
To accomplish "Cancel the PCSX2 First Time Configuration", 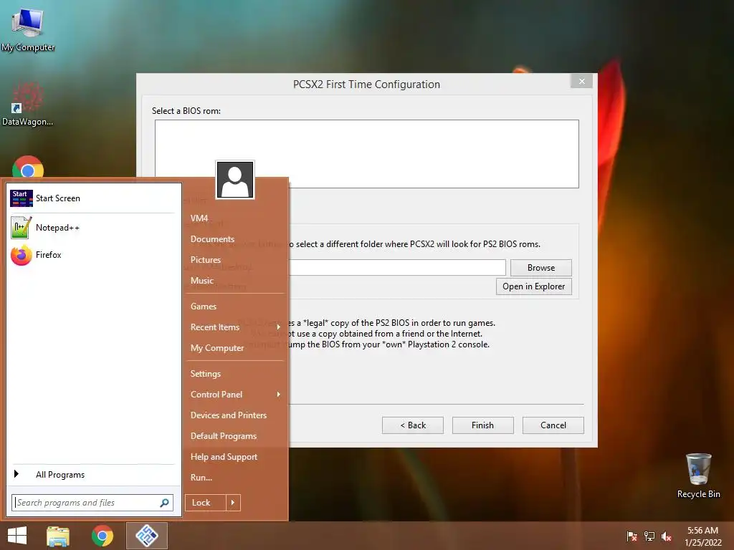I will (553, 425).
